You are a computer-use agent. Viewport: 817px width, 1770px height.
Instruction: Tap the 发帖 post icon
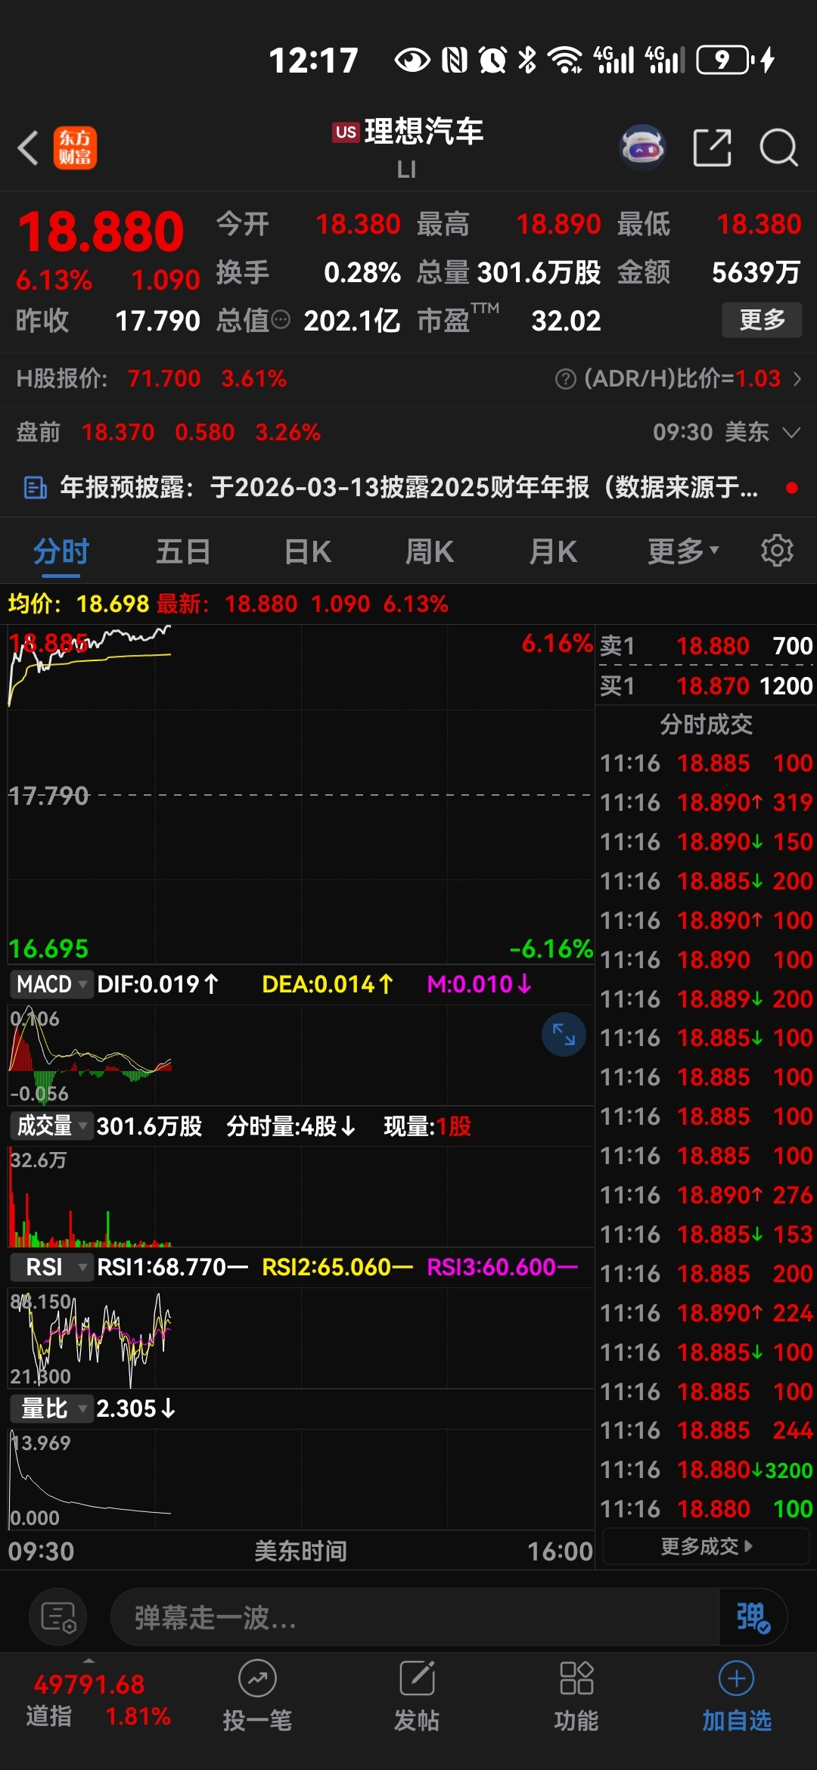point(416,1696)
